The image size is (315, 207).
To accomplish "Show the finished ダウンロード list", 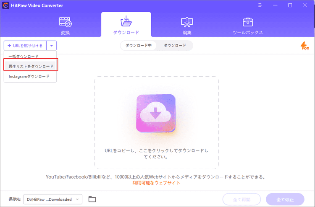I will [x=175, y=46].
